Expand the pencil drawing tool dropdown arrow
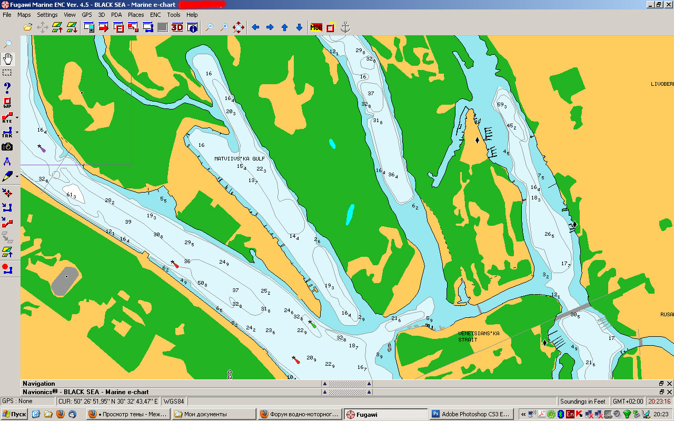The height and width of the screenshot is (421, 674). pyautogui.click(x=17, y=176)
